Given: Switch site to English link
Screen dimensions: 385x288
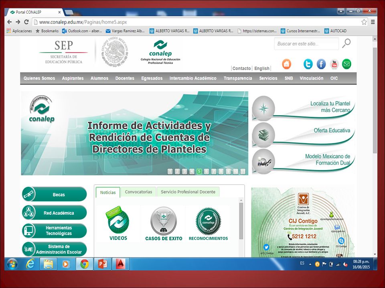Looking at the screenshot, I should (262, 68).
